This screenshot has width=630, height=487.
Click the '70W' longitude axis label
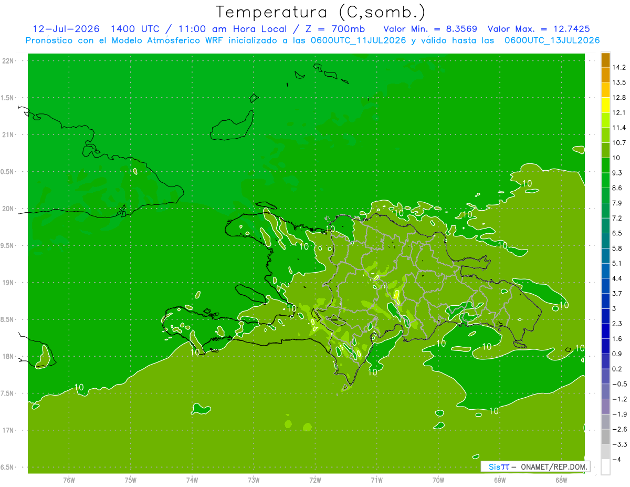(x=438, y=480)
